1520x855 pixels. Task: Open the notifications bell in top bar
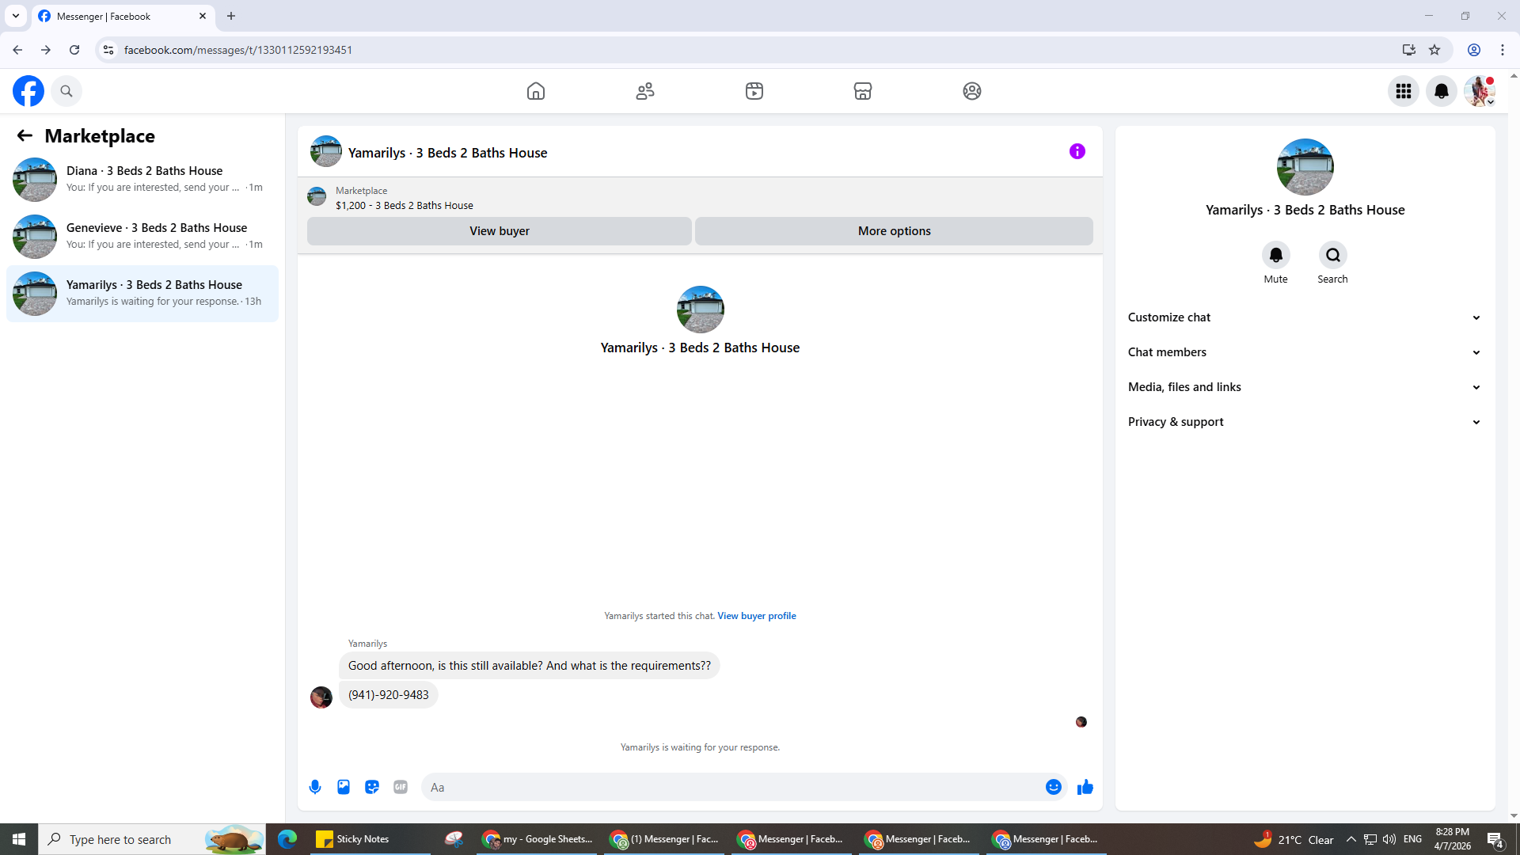coord(1442,91)
